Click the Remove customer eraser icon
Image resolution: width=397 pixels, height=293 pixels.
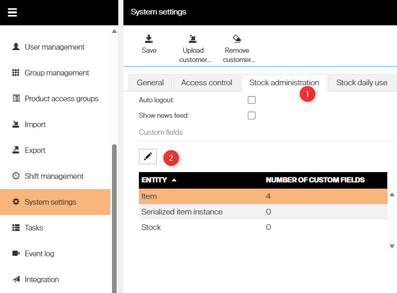pyautogui.click(x=236, y=39)
